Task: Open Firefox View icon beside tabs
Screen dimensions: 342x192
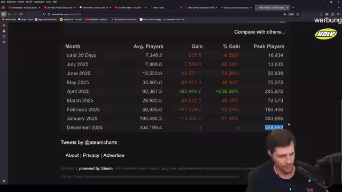Action: point(3,7)
